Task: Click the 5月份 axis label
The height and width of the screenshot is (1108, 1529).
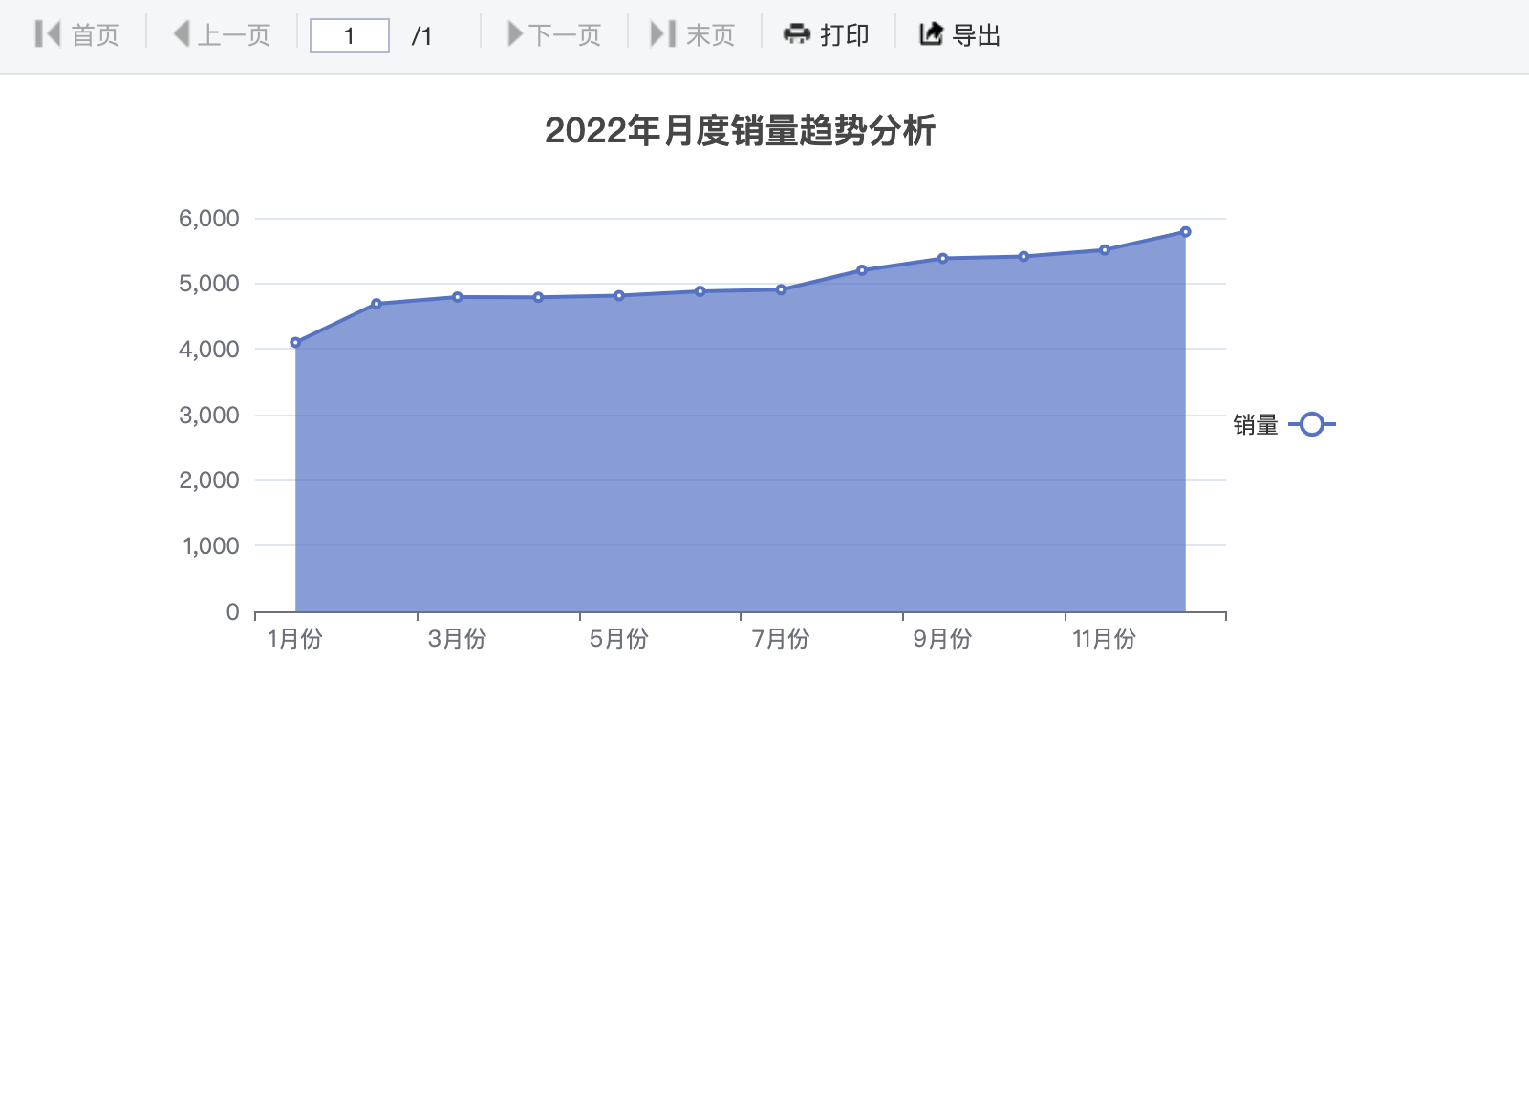Action: click(x=619, y=638)
